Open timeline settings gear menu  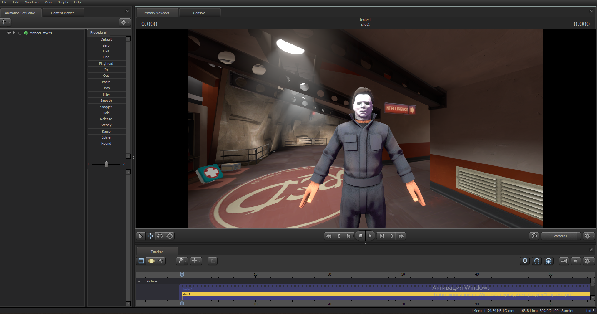(589, 261)
